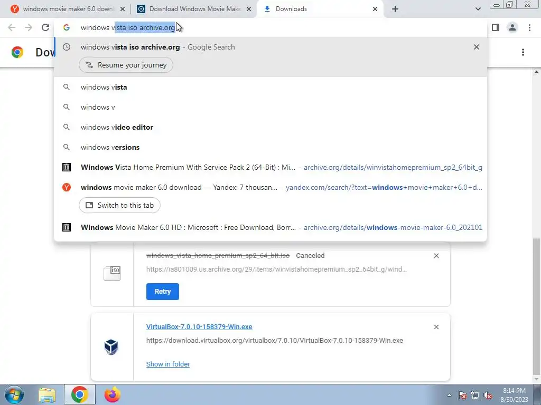
Task: Select the 'windows vista' search suggestion
Action: 270,87
